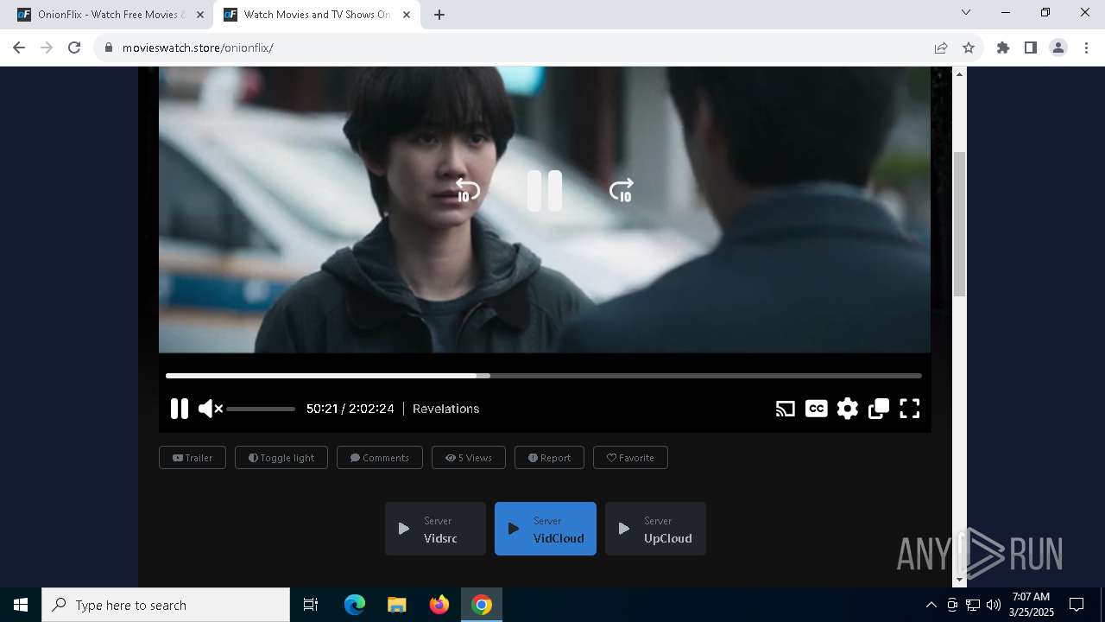The image size is (1105, 622).
Task: Report this video
Action: point(549,458)
